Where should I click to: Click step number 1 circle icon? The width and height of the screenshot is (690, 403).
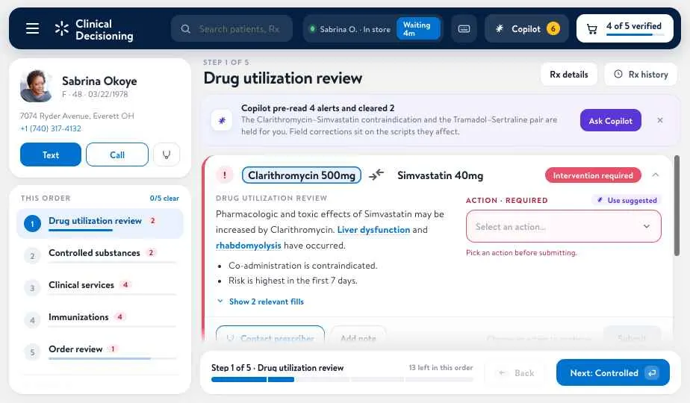click(32, 224)
